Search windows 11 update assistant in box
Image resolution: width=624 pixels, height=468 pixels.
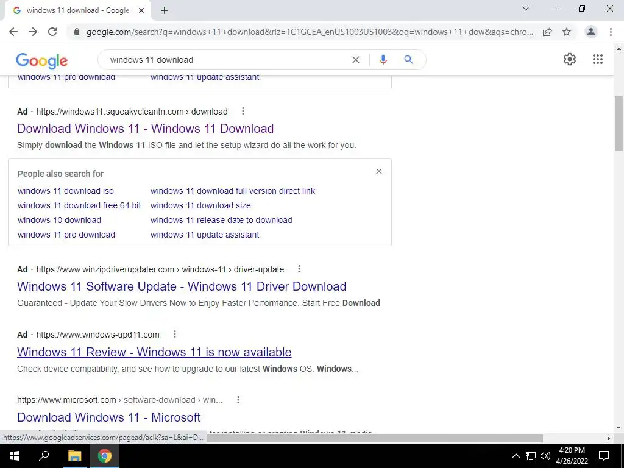tap(205, 235)
